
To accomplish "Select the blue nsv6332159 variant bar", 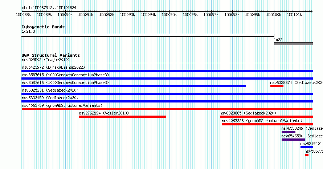I will tap(167, 101).
